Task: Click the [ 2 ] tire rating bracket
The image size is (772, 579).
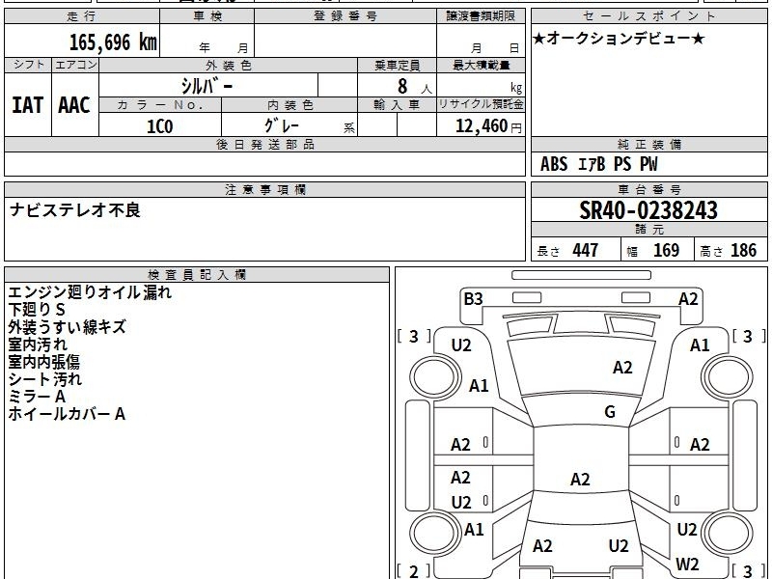Action: coord(414,570)
